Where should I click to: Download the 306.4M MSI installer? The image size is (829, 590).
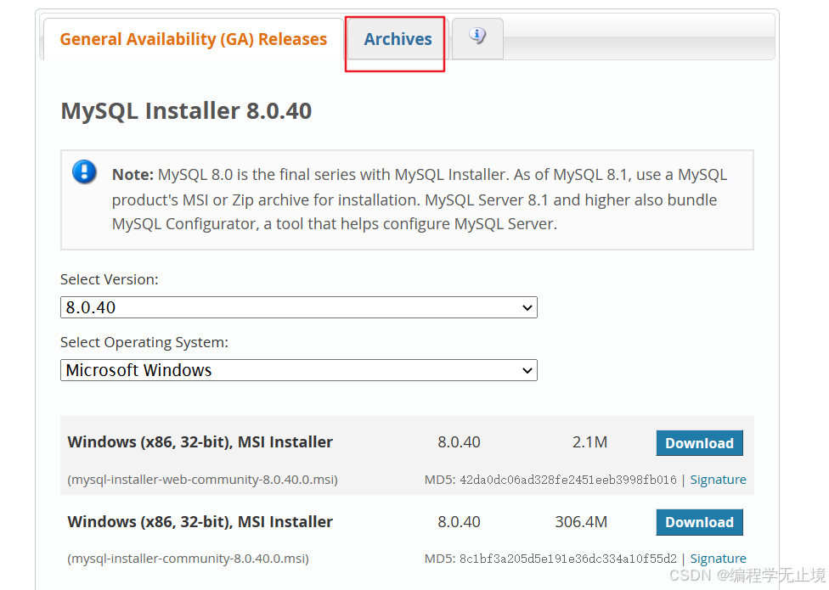coord(700,522)
